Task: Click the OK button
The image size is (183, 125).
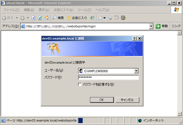Action: [102, 100]
